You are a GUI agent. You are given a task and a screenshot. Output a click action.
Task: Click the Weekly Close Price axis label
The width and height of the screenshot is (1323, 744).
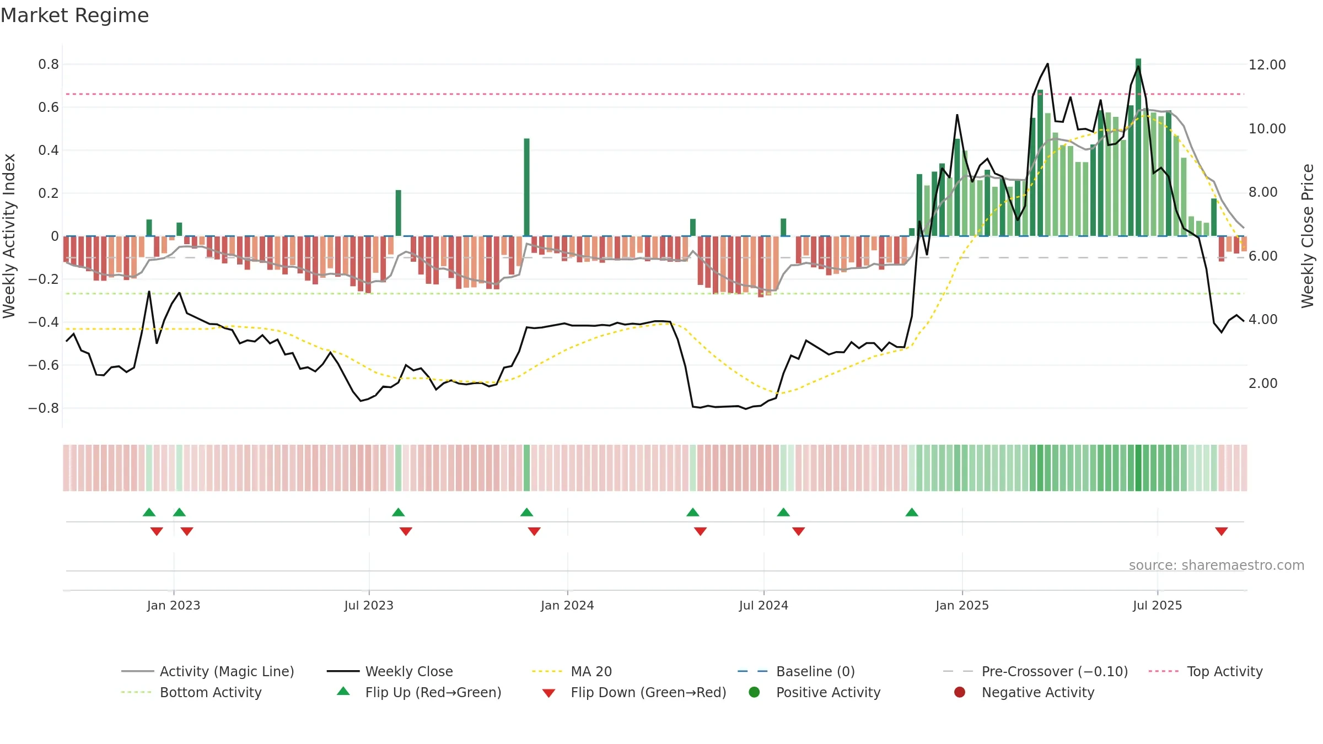point(1308,236)
